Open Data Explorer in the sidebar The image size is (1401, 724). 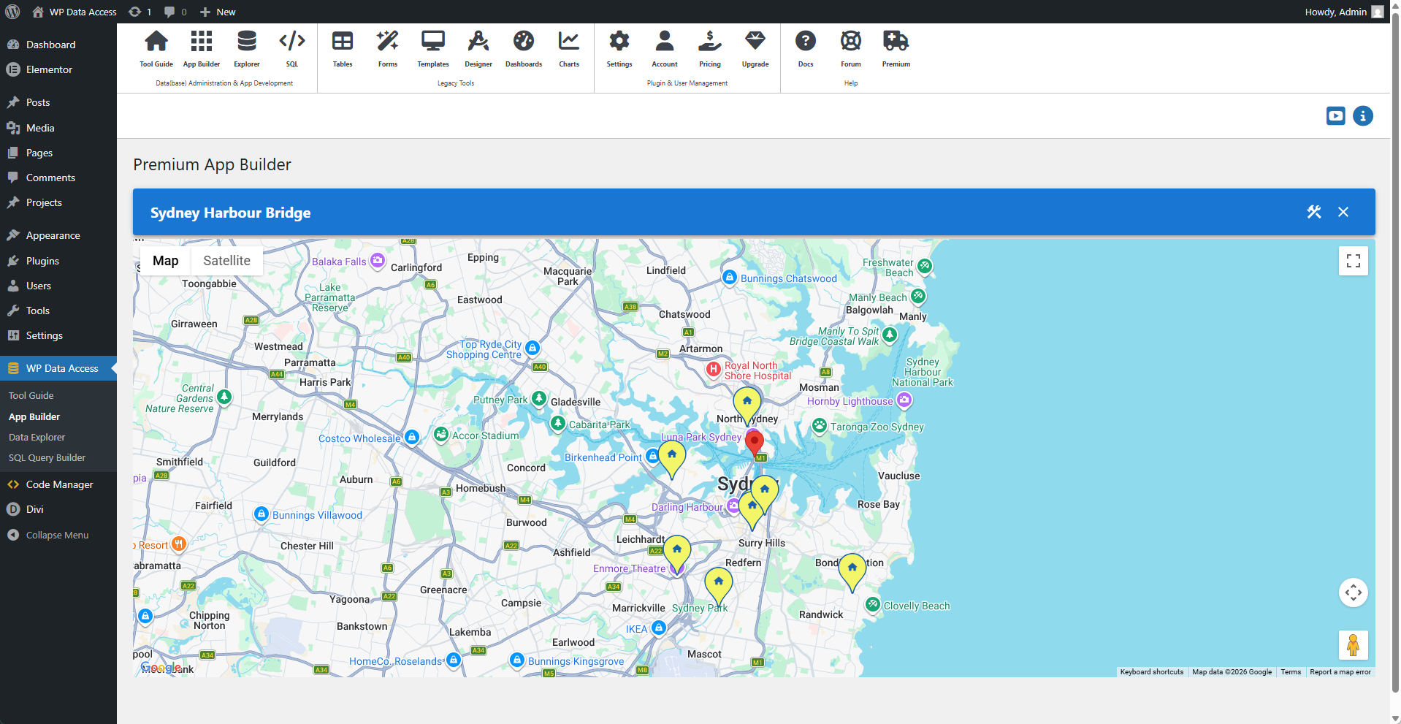[37, 437]
